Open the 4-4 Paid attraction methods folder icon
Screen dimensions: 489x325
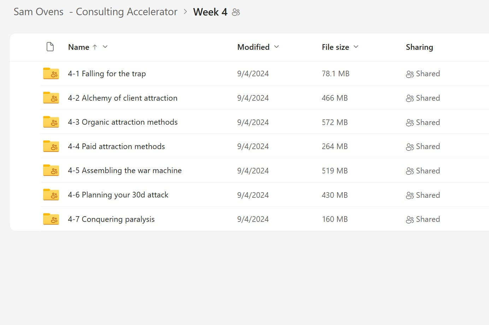coord(51,146)
